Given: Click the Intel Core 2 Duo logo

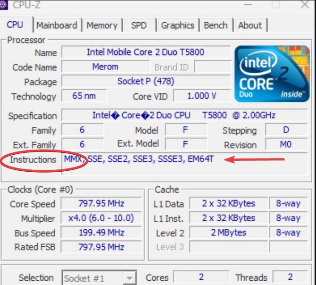Looking at the screenshot, I should (272, 74).
